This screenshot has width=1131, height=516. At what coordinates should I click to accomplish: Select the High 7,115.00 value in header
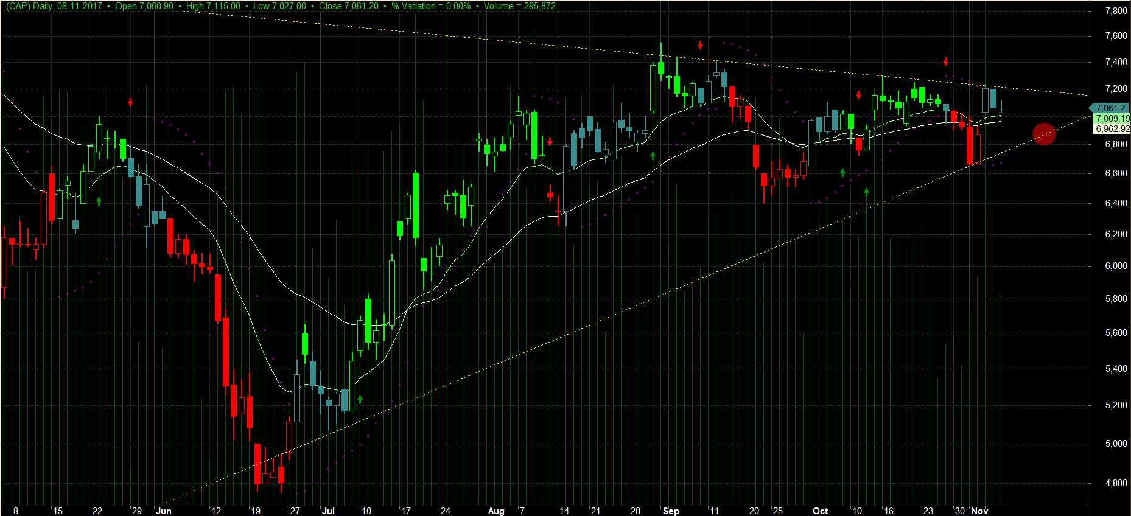click(213, 6)
